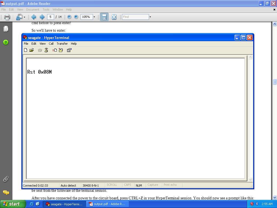Open the Find options dropdown arrow
Viewport: 277px width, 208px height.
[x=150, y=17]
